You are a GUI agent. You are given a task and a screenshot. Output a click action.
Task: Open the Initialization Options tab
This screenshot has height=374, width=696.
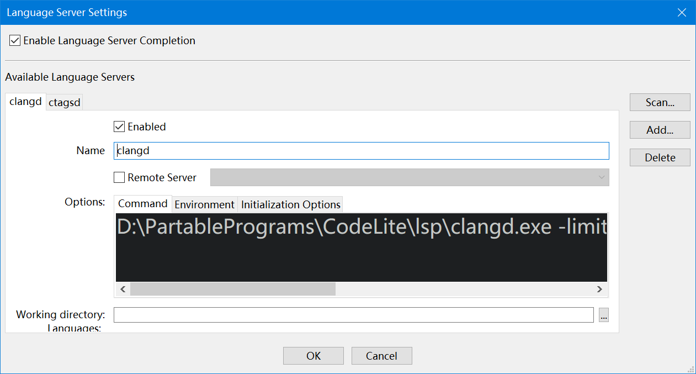tap(290, 204)
